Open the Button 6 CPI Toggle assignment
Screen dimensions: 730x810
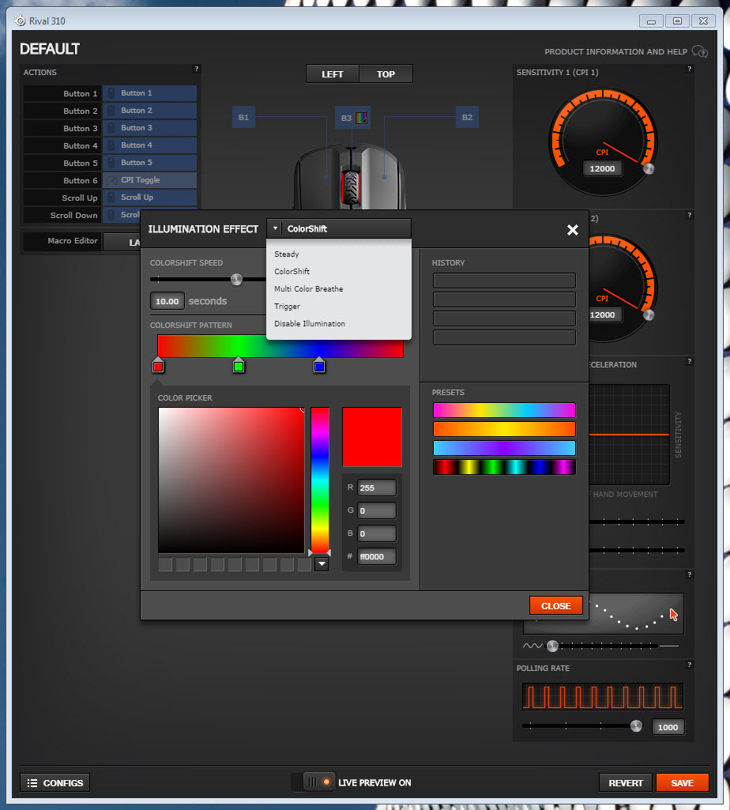[x=150, y=179]
